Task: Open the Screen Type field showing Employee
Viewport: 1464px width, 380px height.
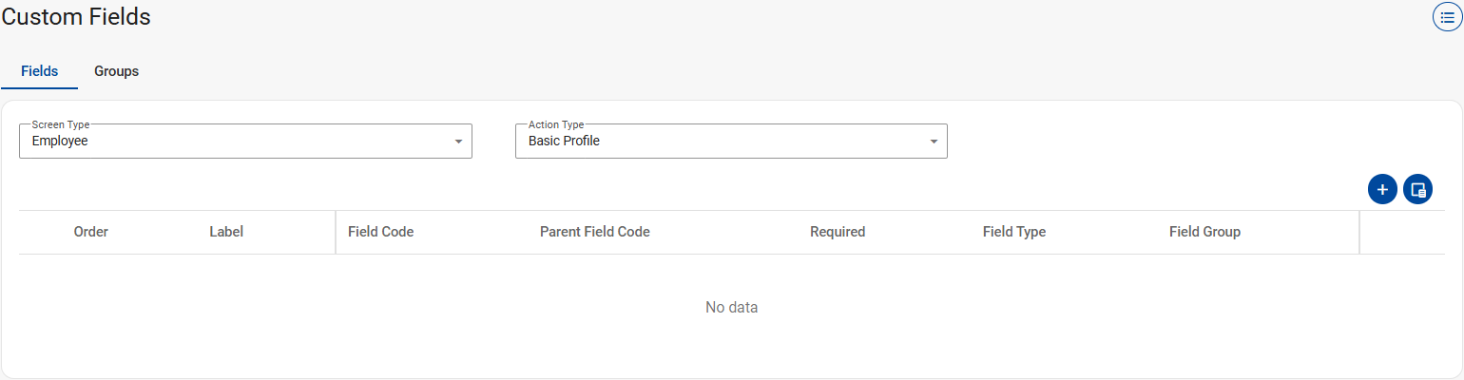Action: click(x=238, y=142)
